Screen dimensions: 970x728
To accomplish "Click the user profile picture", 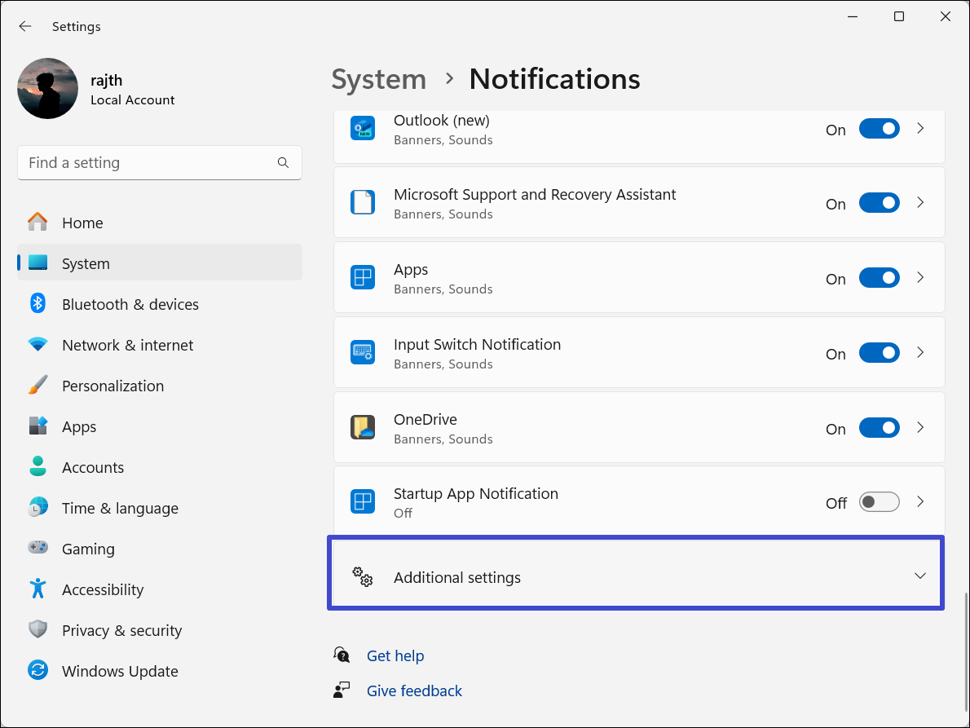I will (47, 89).
